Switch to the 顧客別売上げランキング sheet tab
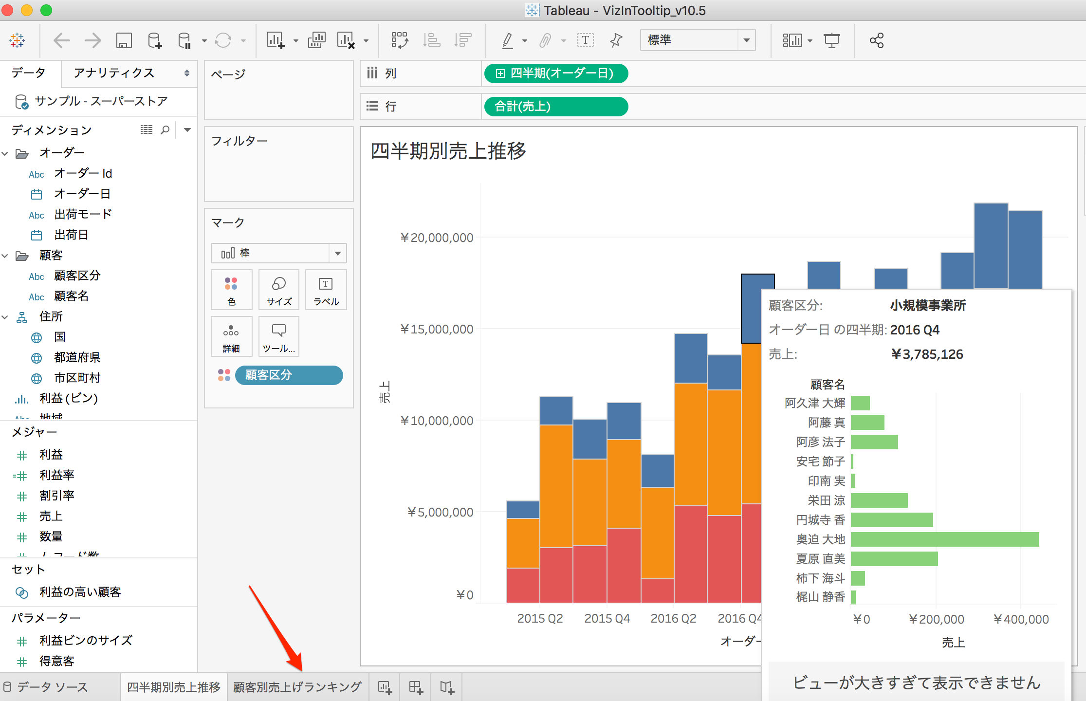Screen dimensions: 1086x701 tap(297, 686)
